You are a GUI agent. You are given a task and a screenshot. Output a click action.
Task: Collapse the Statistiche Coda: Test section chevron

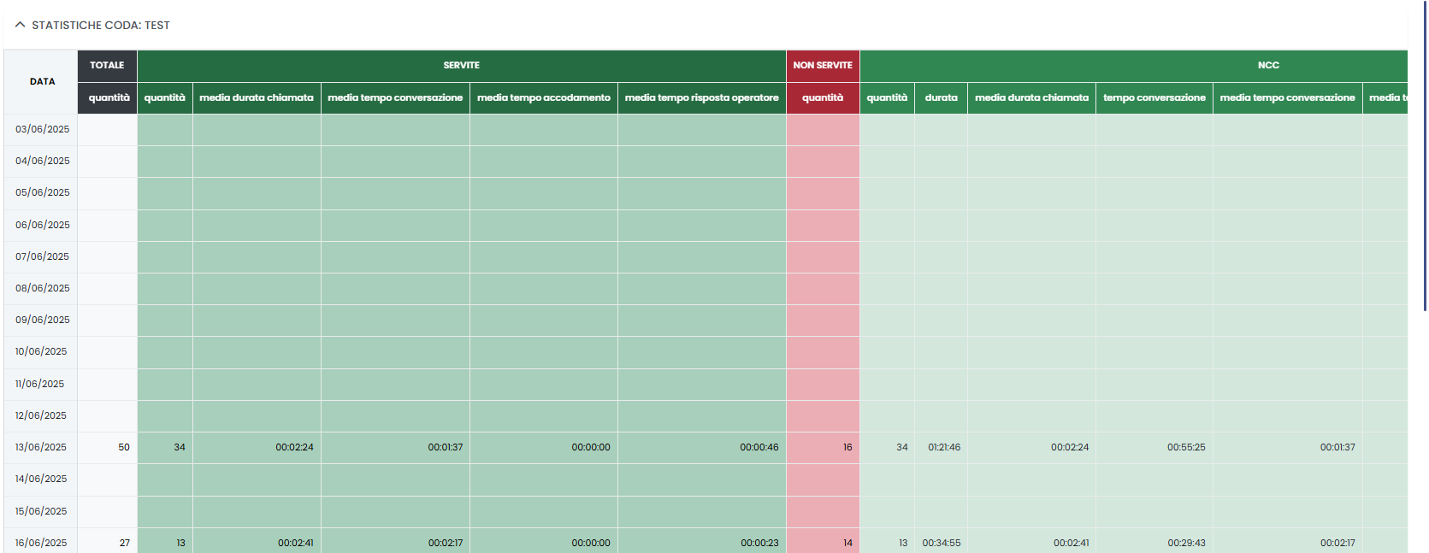[x=20, y=25]
